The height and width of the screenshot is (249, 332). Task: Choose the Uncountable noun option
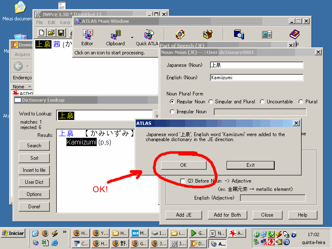point(262,102)
